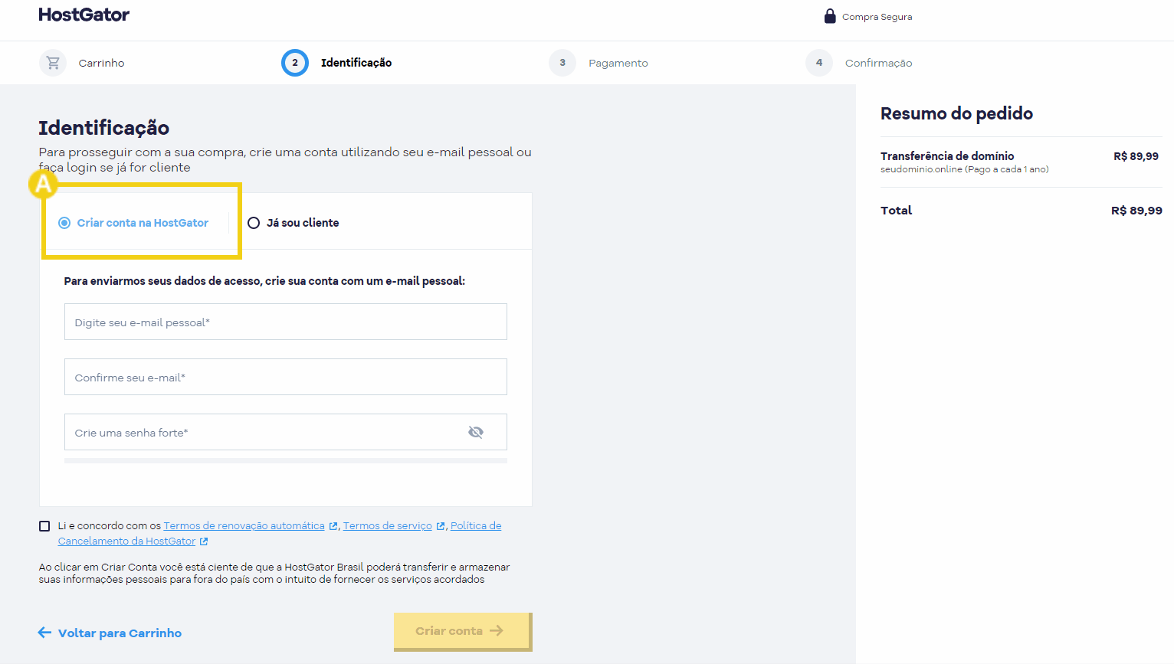Click the Total label in order summary

point(896,211)
